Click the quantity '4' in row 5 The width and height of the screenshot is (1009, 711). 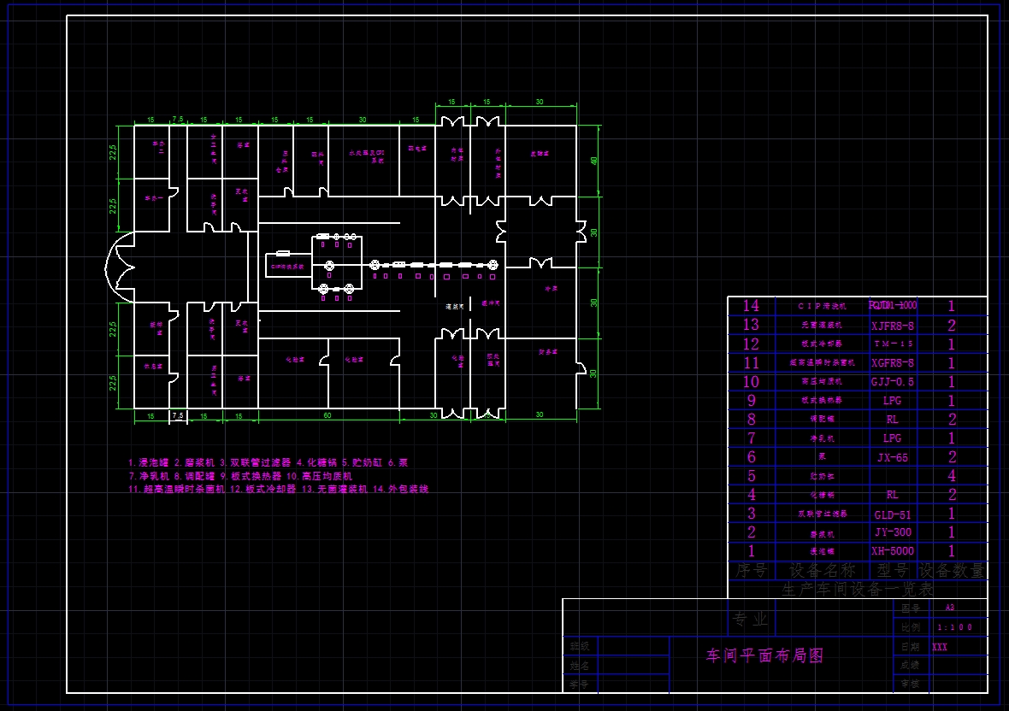pos(952,476)
